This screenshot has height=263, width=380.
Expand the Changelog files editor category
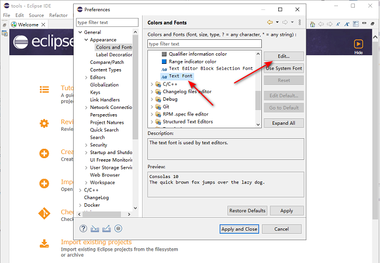(x=152, y=92)
